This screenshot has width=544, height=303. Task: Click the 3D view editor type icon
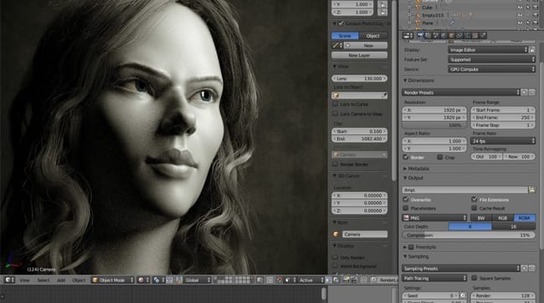click(8, 280)
